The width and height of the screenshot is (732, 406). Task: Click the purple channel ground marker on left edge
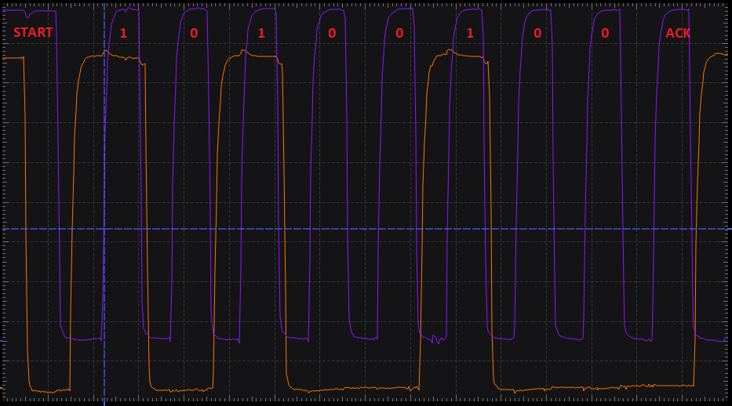click(2, 341)
